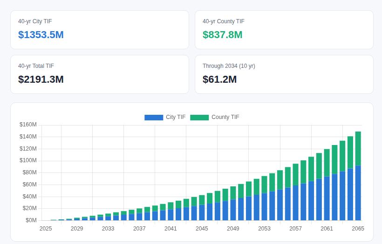This screenshot has height=244, width=382.
Task: Click the $160M y-axis label
Action: click(x=28, y=125)
